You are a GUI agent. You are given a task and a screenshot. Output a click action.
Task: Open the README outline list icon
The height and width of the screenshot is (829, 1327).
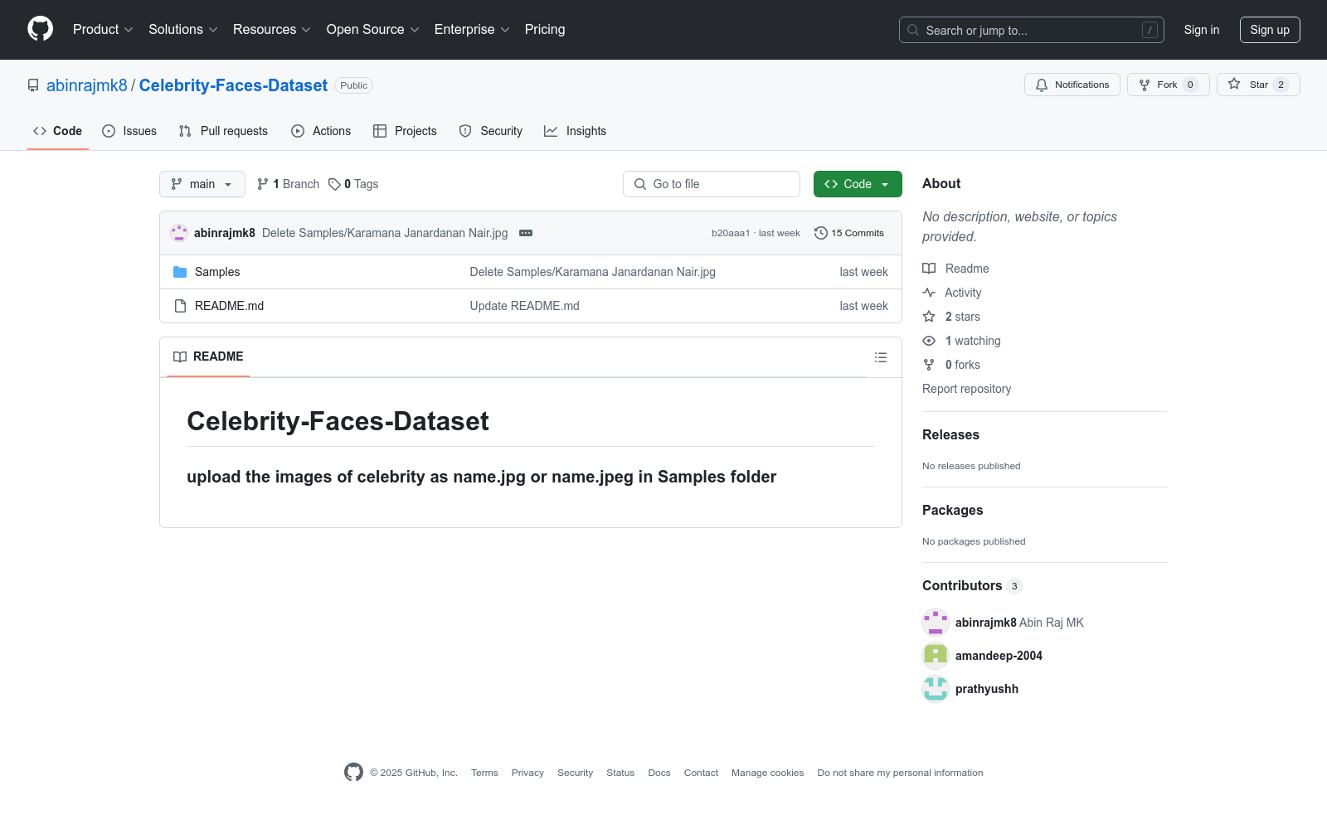(881, 357)
